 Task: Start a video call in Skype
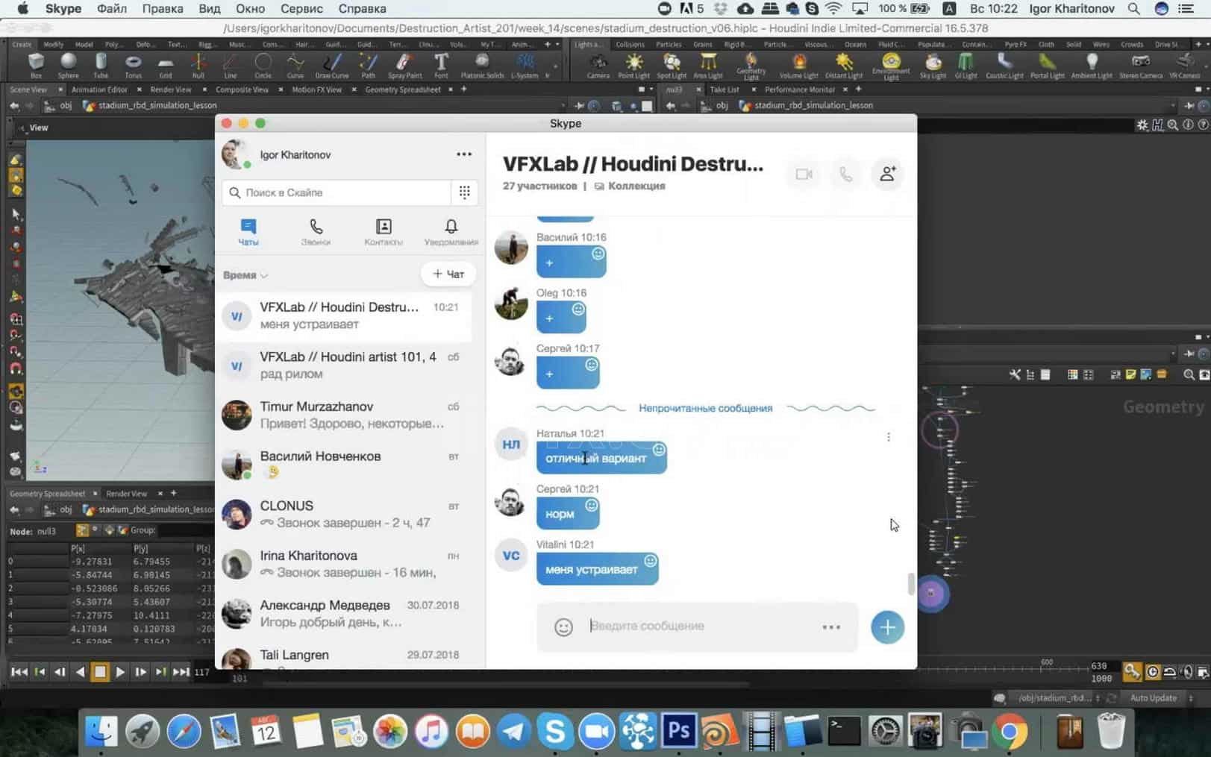pos(804,175)
